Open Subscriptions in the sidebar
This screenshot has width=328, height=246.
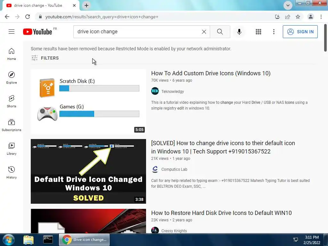[12, 125]
